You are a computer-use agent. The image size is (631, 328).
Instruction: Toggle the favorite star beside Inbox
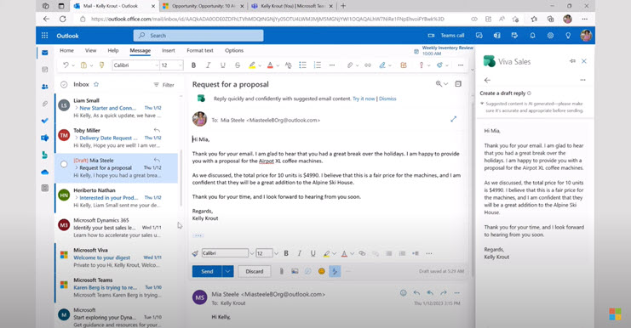pyautogui.click(x=96, y=84)
